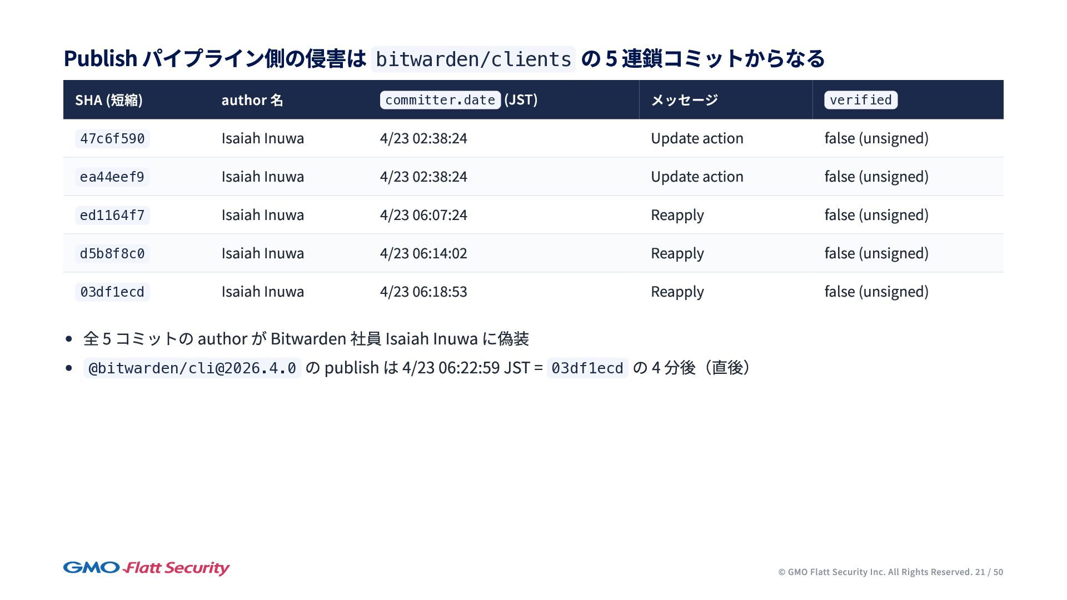
Task: Click the 4/23 06:07:24 timestamp cell
Action: pyautogui.click(x=423, y=215)
